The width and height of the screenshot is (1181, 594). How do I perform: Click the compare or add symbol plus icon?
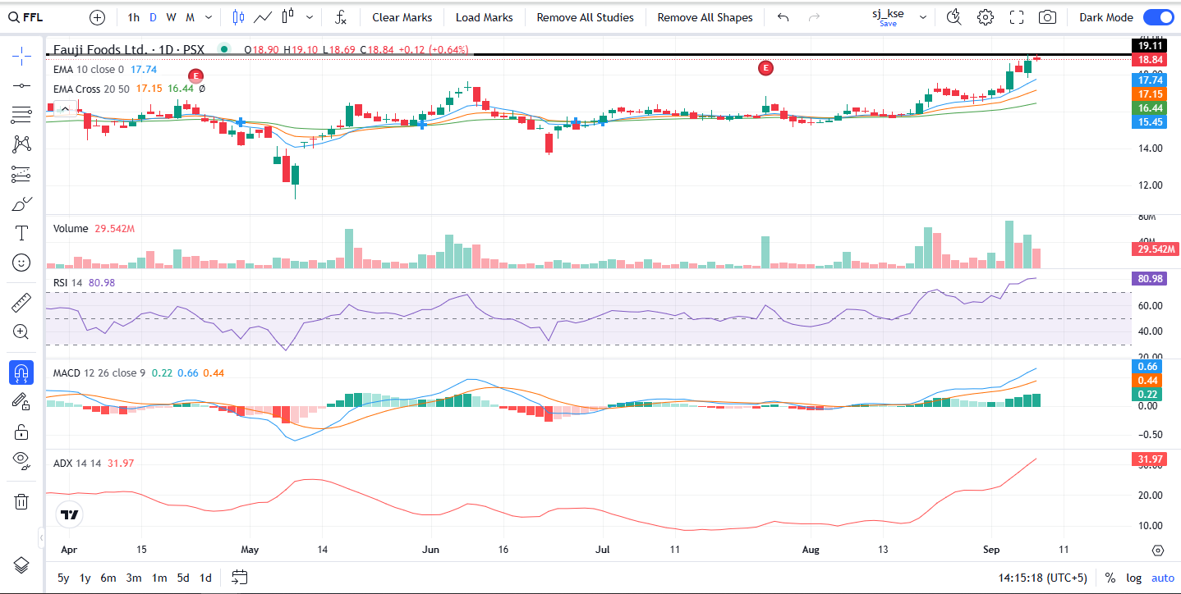click(97, 17)
